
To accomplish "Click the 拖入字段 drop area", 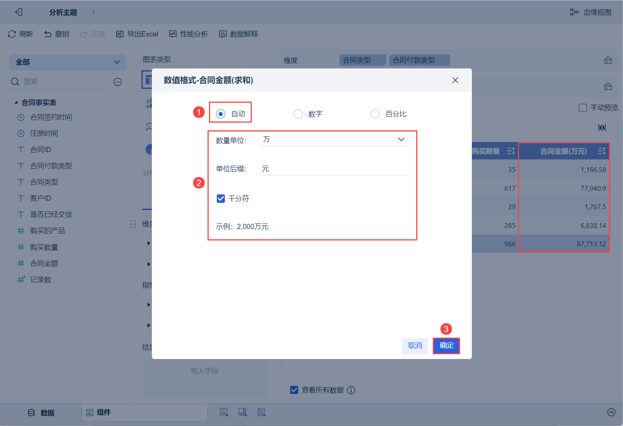I will [205, 379].
